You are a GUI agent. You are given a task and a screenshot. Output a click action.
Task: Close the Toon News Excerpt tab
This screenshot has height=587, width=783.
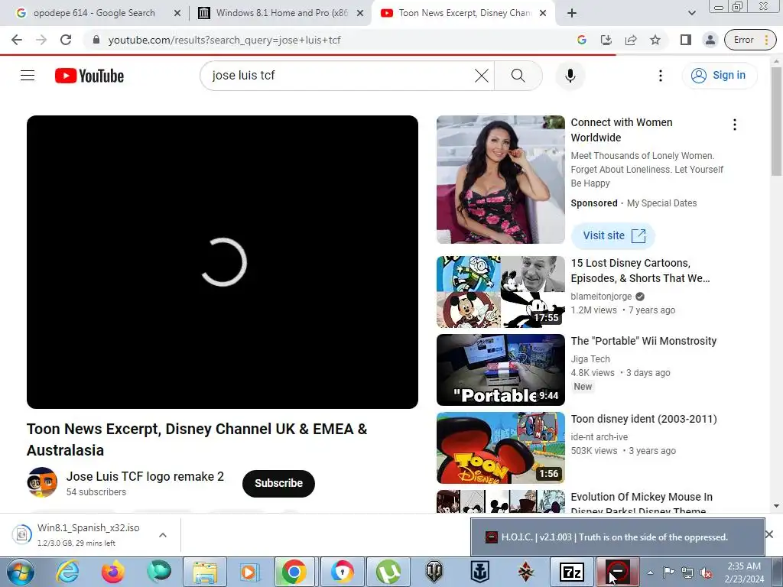(544, 13)
